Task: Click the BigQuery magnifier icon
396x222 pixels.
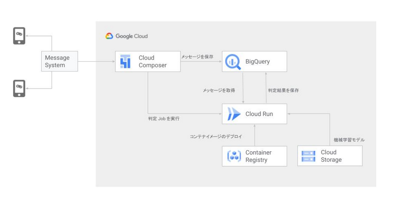Action: pyautogui.click(x=233, y=62)
